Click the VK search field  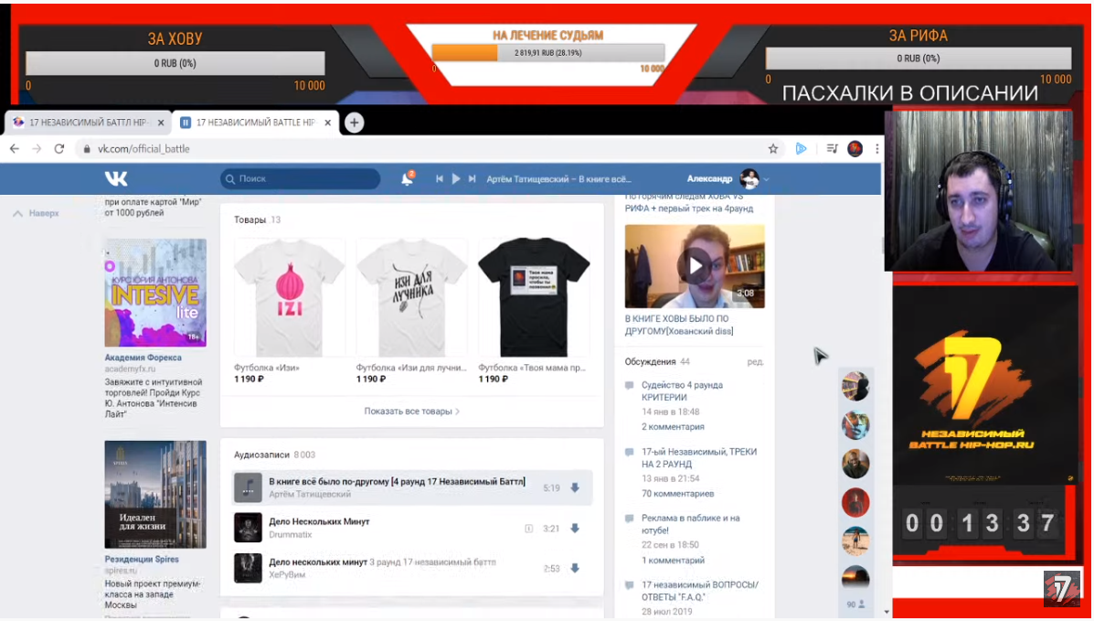point(302,179)
